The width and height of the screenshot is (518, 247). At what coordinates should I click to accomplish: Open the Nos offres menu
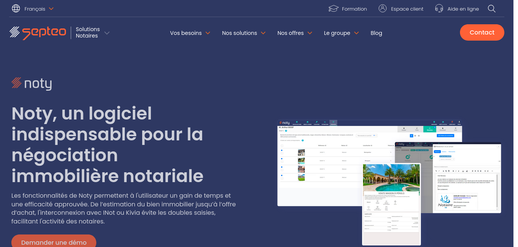click(290, 33)
